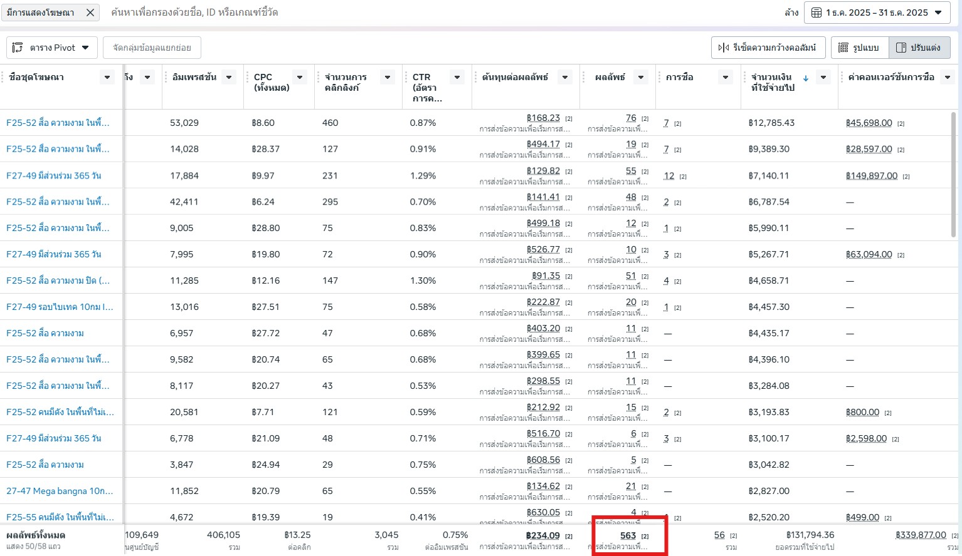Focus the filter search field
Image resolution: width=962 pixels, height=556 pixels.
[x=439, y=13]
